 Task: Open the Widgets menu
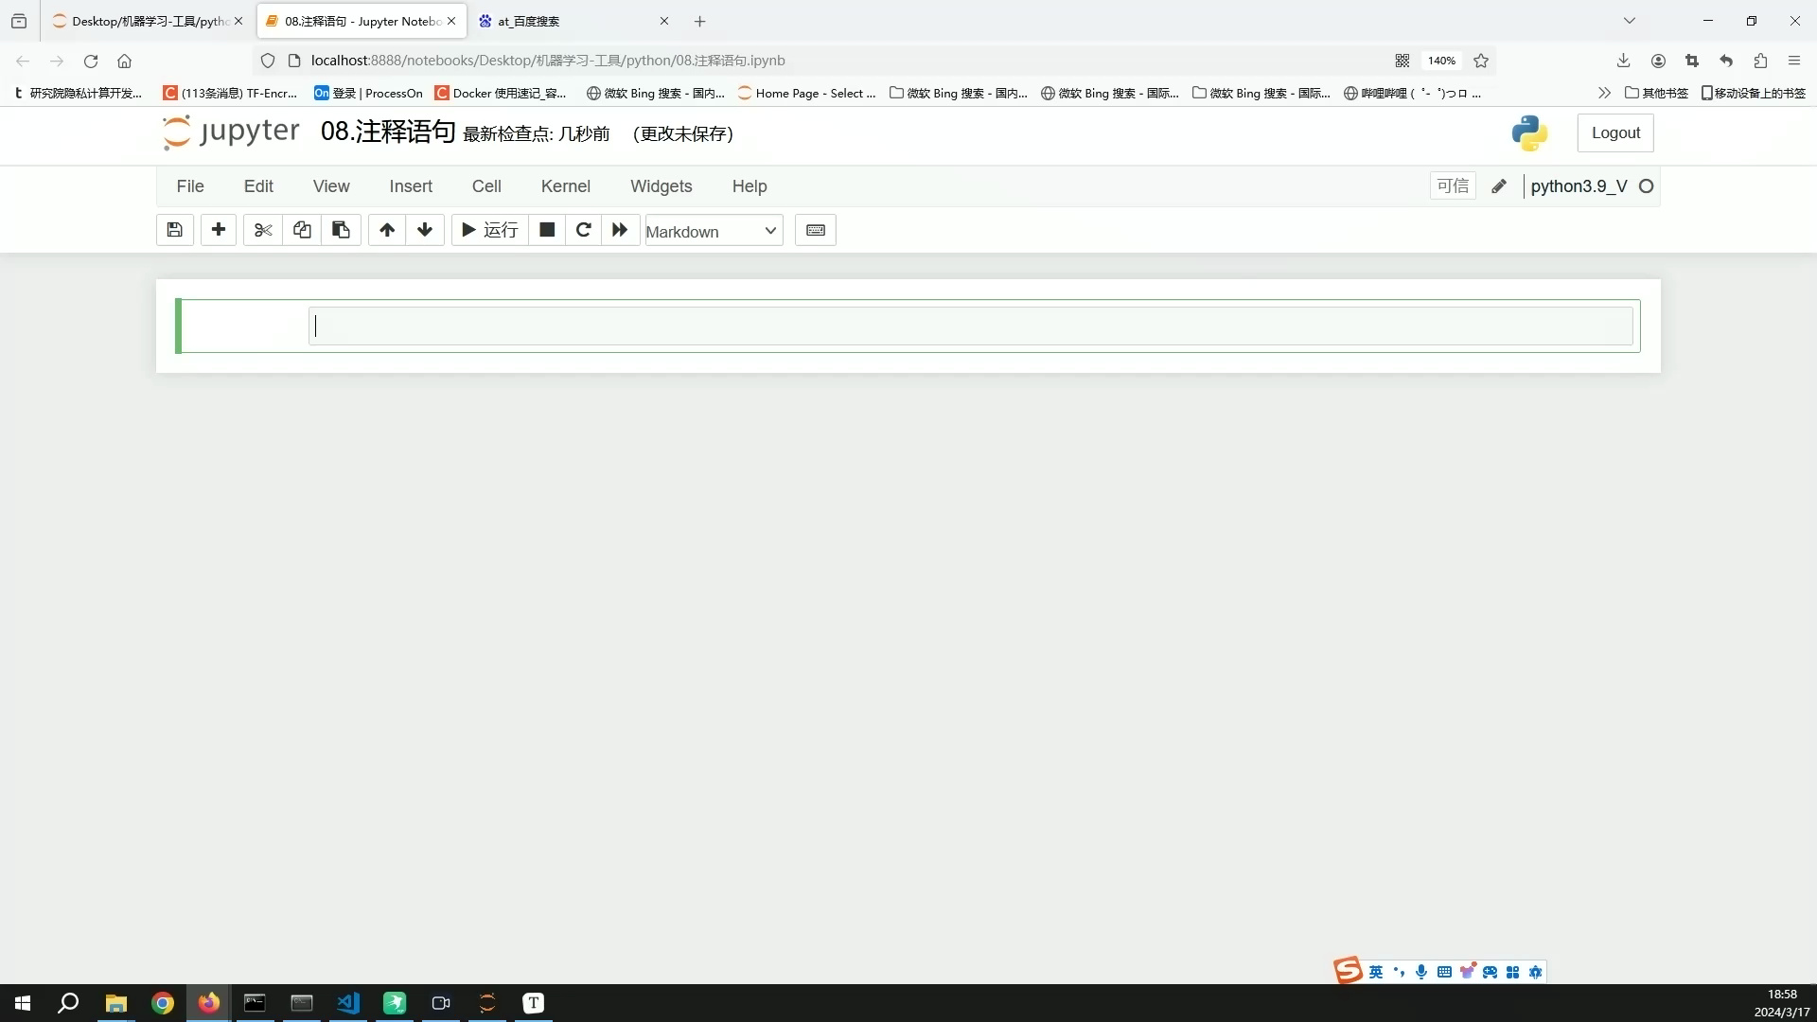tap(662, 186)
